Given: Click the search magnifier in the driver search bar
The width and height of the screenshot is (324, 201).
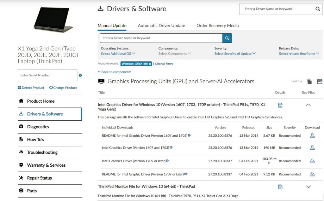Looking at the screenshot, I should 227,38.
